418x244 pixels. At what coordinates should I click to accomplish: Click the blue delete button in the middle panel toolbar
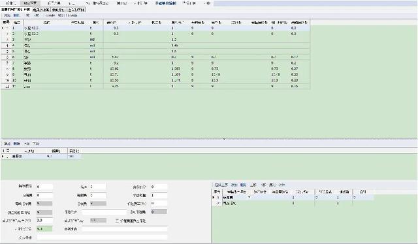coord(16,144)
